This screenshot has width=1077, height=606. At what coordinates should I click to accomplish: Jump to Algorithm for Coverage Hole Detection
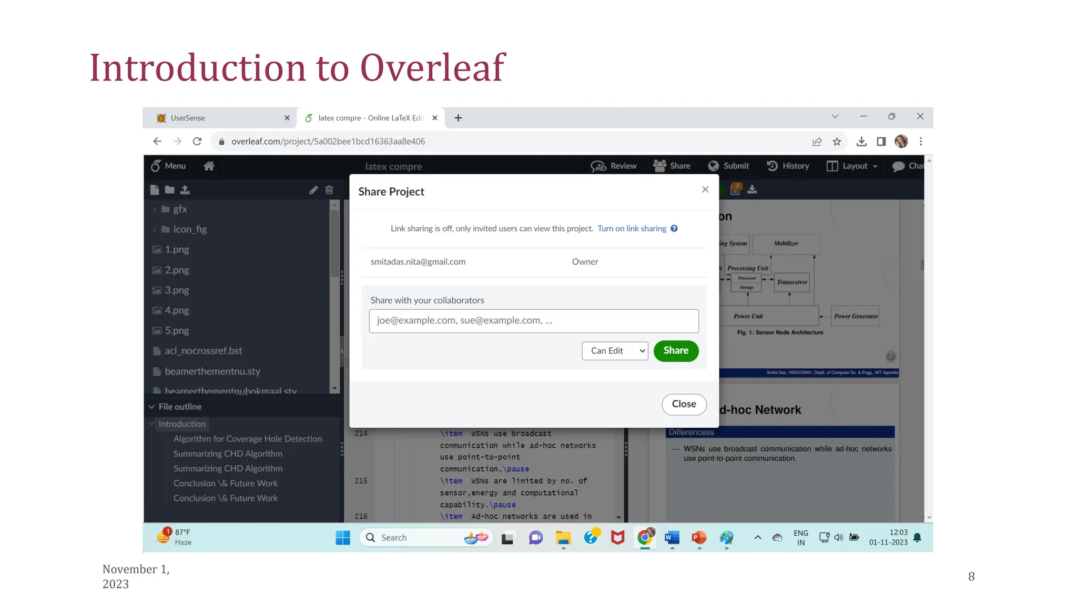pos(248,439)
